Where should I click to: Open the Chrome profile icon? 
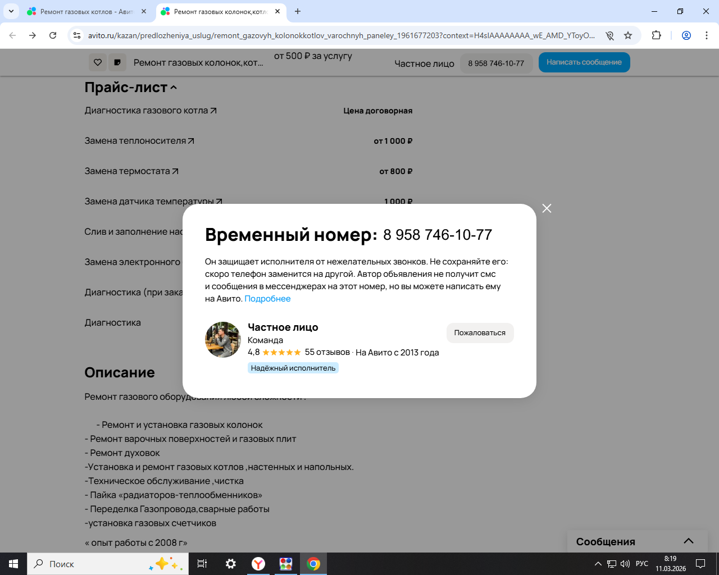pos(686,35)
